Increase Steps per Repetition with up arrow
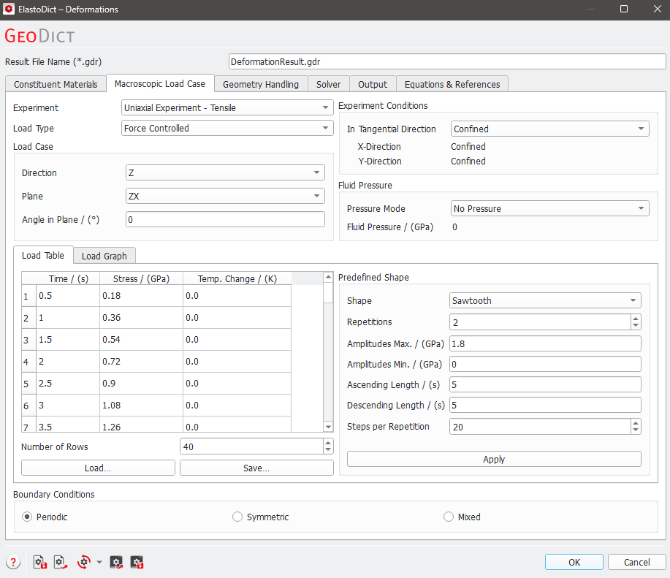Viewport: 670px width, 578px height. pyautogui.click(x=636, y=423)
